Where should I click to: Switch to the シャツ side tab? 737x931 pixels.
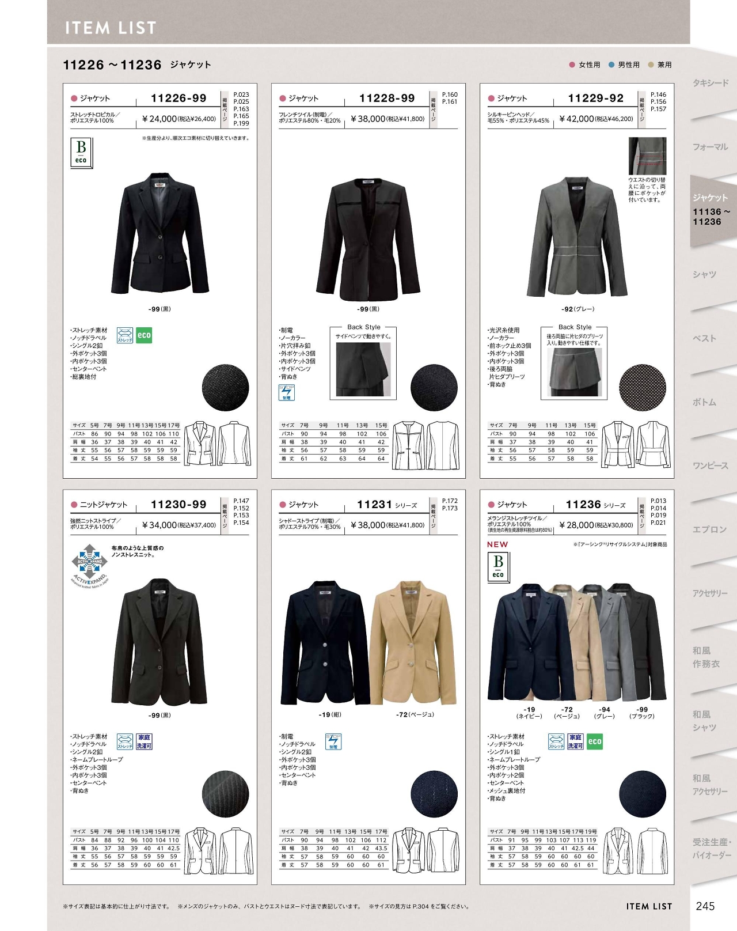click(705, 274)
